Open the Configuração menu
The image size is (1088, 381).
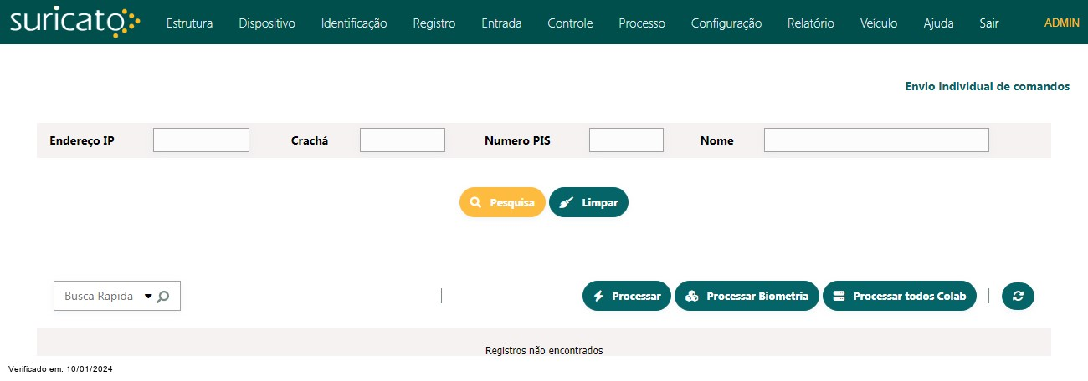pos(726,23)
